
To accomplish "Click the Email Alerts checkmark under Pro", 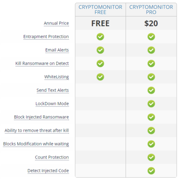I will click(151, 50).
